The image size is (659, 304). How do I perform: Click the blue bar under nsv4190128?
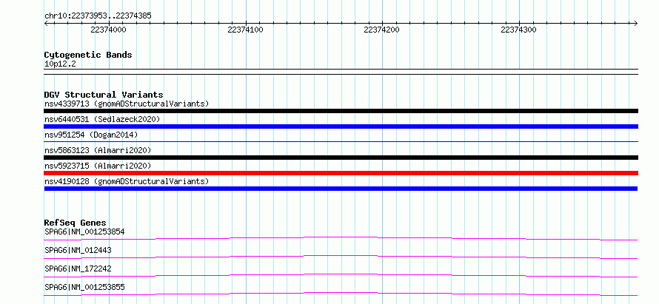coord(341,189)
